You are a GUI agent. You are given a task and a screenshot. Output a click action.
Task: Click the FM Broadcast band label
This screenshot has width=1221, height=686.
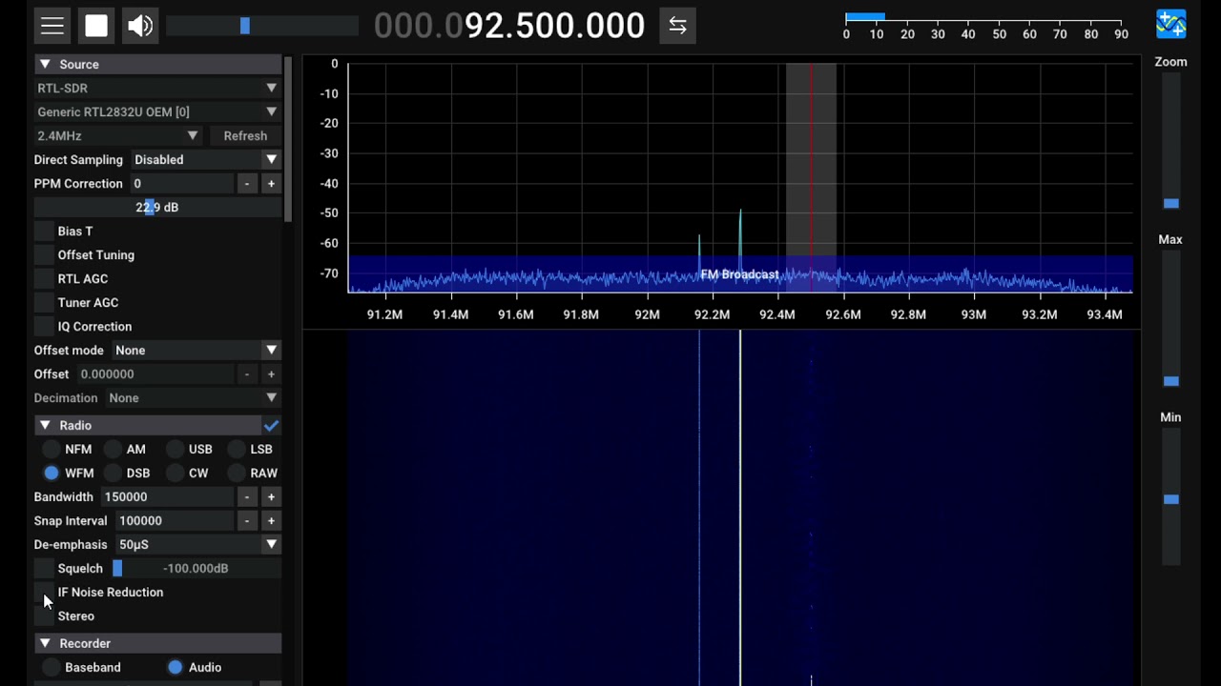tap(739, 274)
